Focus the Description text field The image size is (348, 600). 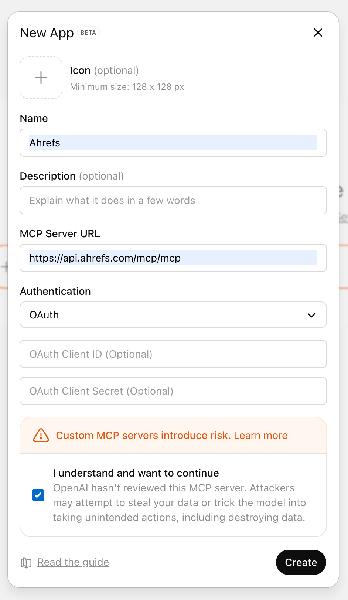(x=173, y=200)
